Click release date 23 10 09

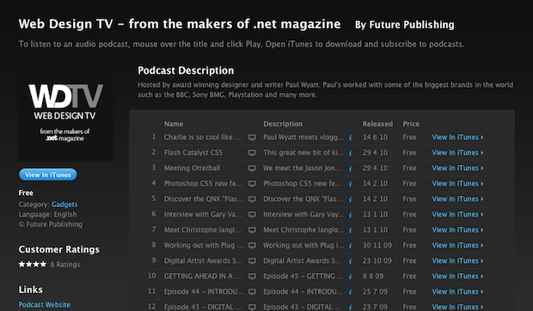(x=377, y=261)
